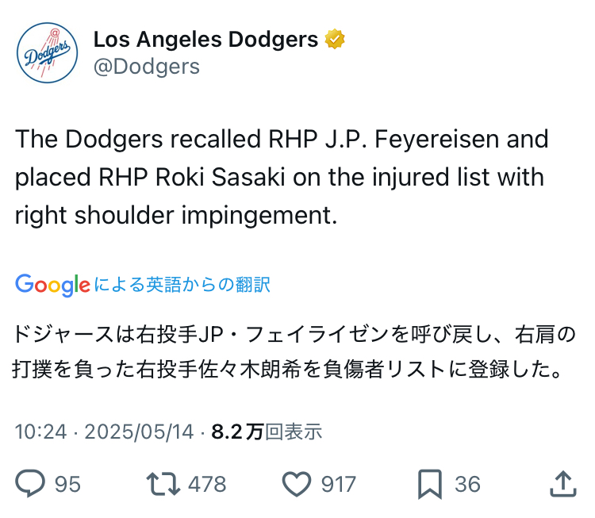The image size is (595, 518).
Task: Click the 917 likes count
Action: (x=339, y=484)
